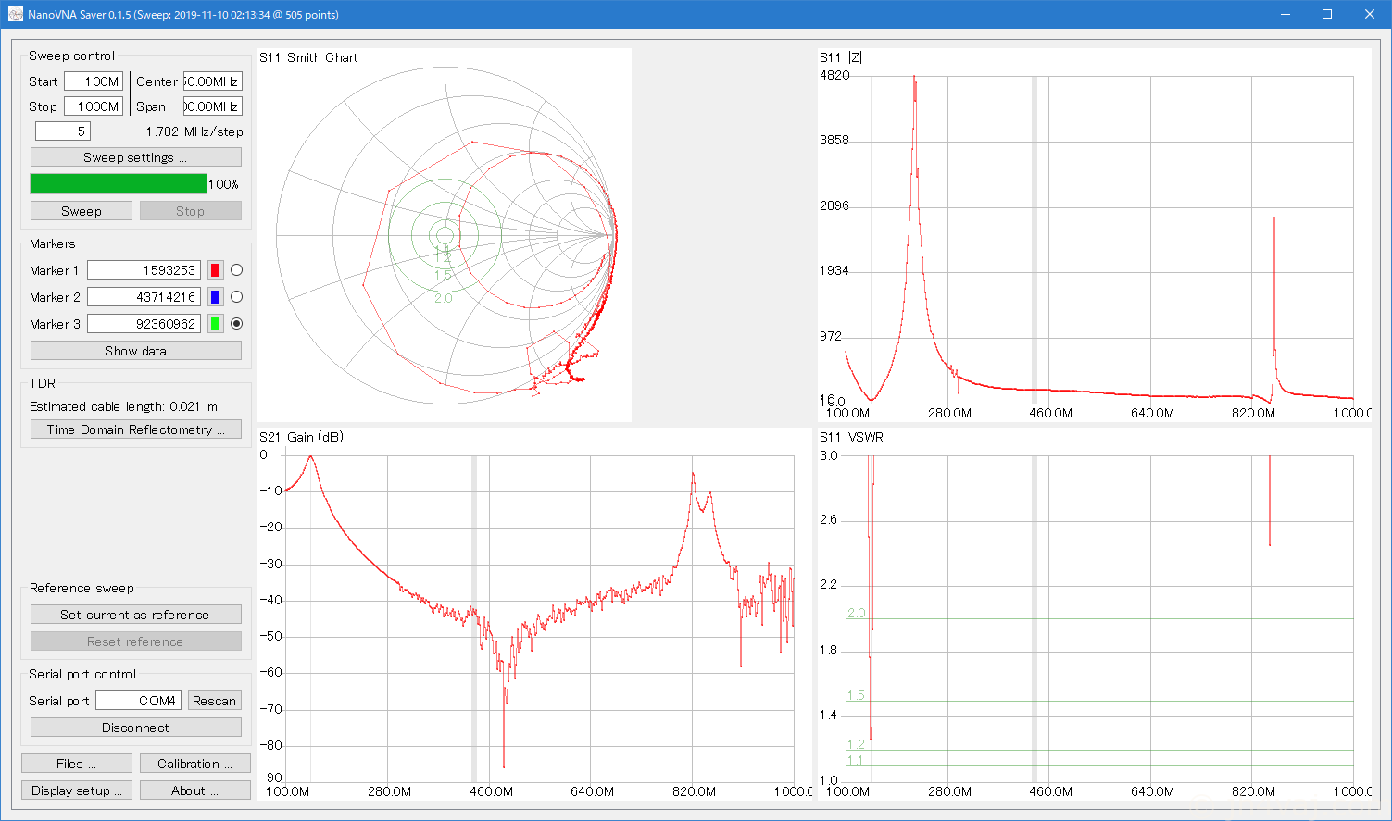1392x821 pixels.
Task: Click the Span frequency field
Action: pyautogui.click(x=213, y=106)
